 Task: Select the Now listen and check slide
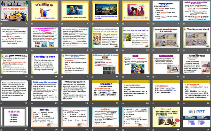pyautogui.click(x=197, y=37)
